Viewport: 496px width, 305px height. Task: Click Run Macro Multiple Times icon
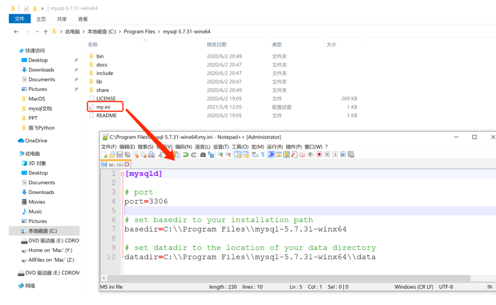pos(343,155)
